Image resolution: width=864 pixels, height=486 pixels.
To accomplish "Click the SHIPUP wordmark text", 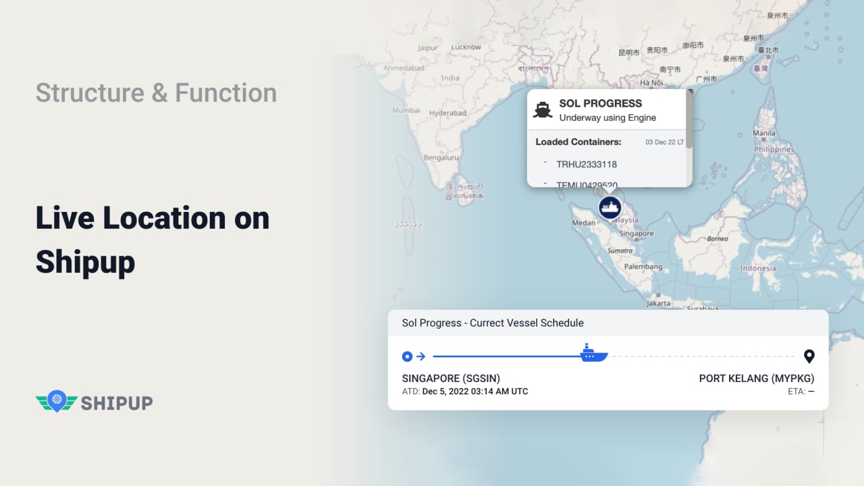I will click(117, 403).
